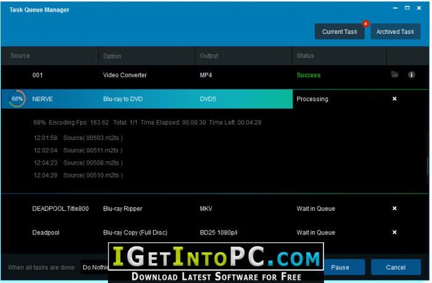The width and height of the screenshot is (432, 283).
Task: Minimize the Task Queue Manager window
Action: tap(396, 8)
